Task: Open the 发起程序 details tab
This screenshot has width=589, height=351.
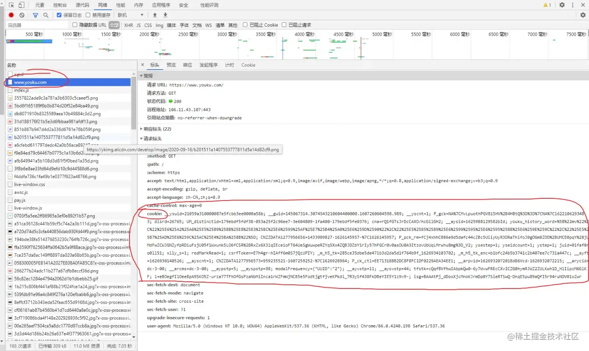Action: click(209, 65)
